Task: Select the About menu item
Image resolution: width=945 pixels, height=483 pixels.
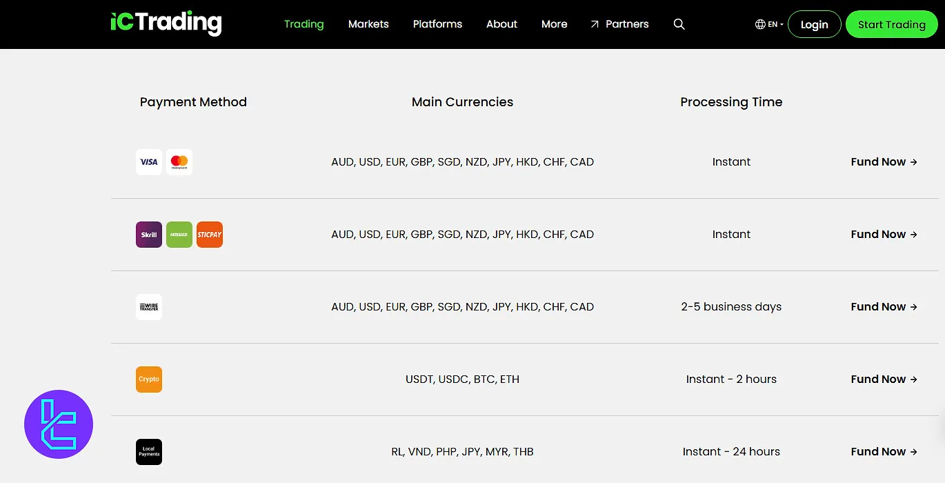Action: click(501, 23)
